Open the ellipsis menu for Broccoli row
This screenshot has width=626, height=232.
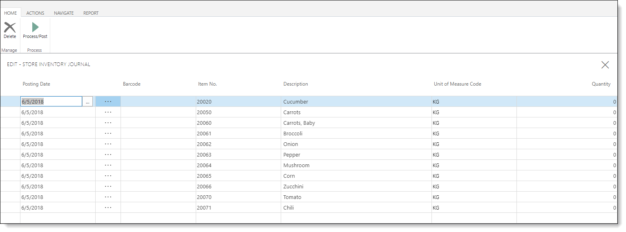coord(108,133)
